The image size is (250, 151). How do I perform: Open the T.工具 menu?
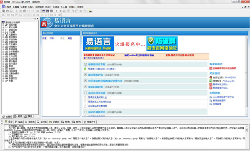click(x=64, y=7)
